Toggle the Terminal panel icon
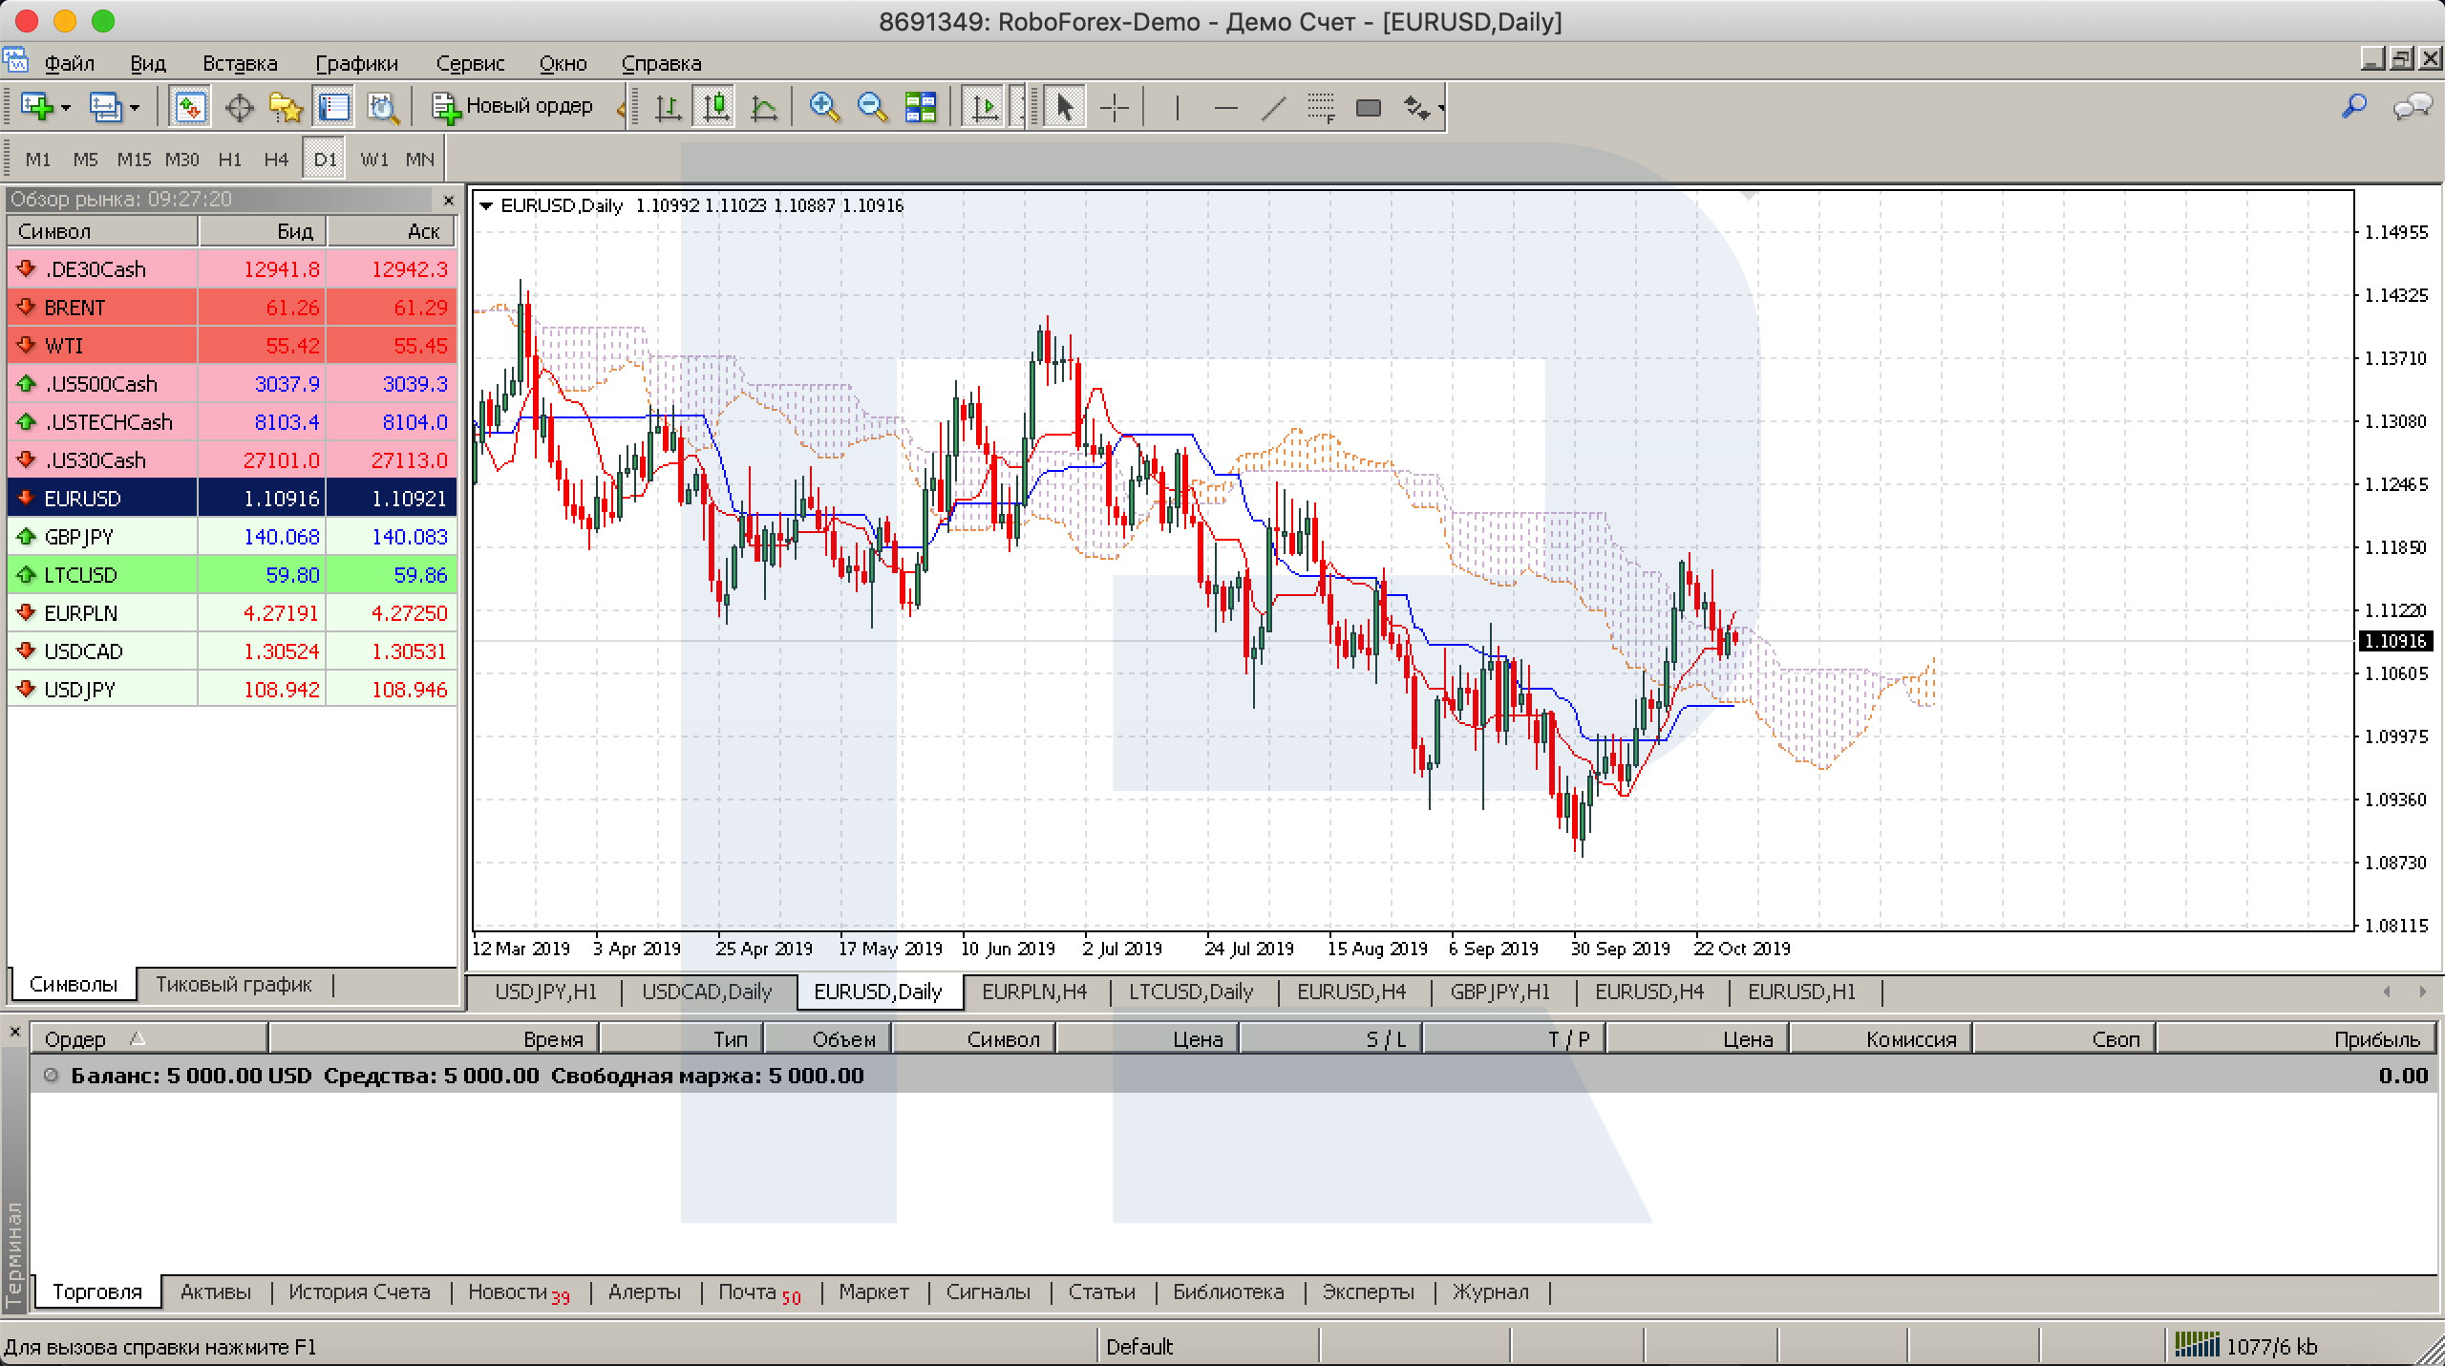2445x1366 pixels. pyautogui.click(x=333, y=107)
